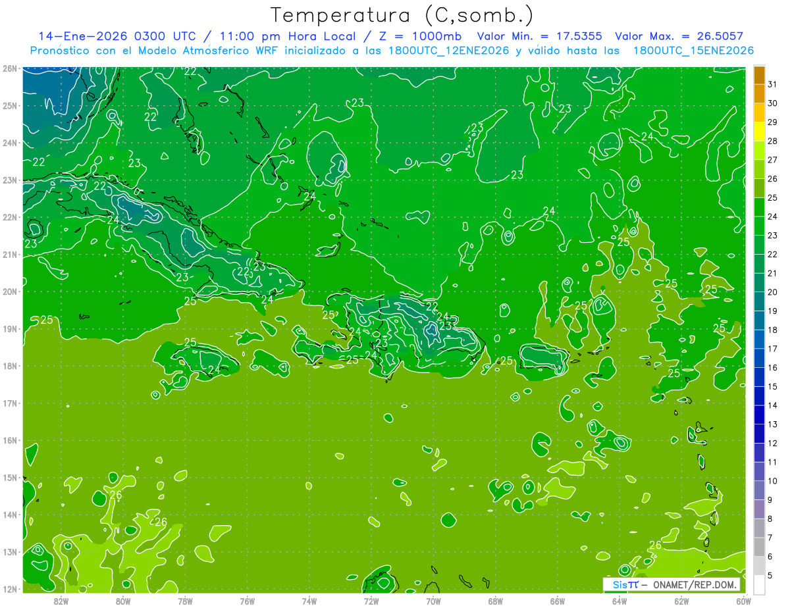Screen dimensions: 790x610
Task: Click the latitude axis label "21N"
Action: [x=9, y=254]
